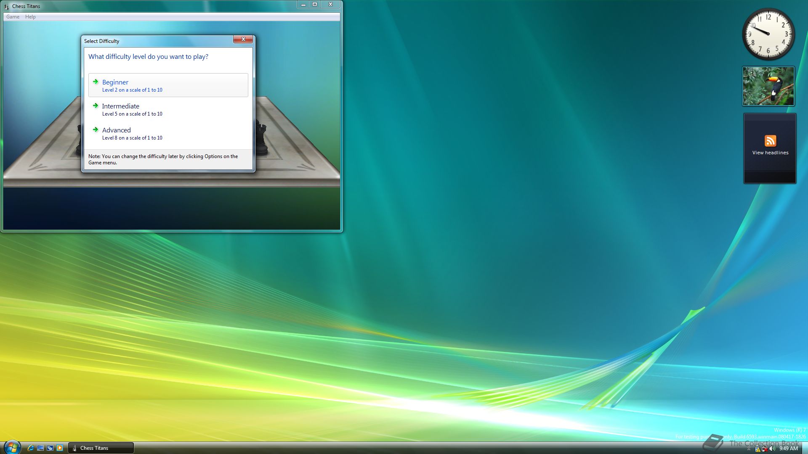Launch Windows Media Player from Quick Launch

(x=60, y=448)
